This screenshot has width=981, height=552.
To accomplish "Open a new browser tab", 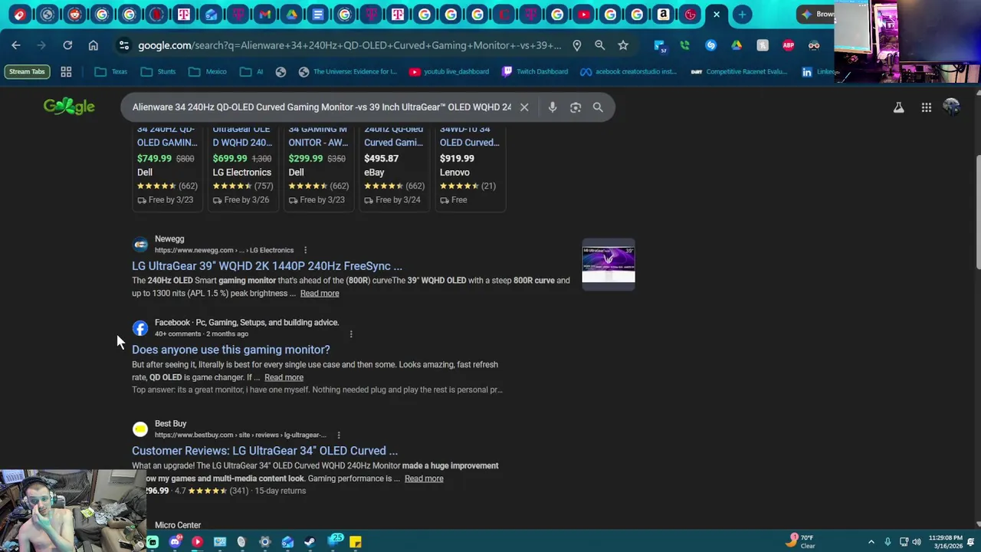I will tap(742, 14).
